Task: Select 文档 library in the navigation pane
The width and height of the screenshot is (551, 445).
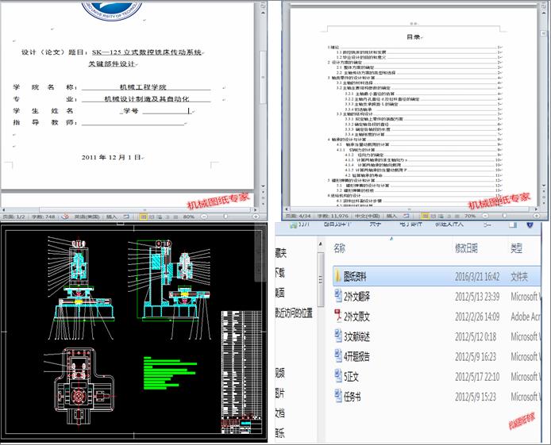Action: (x=280, y=413)
